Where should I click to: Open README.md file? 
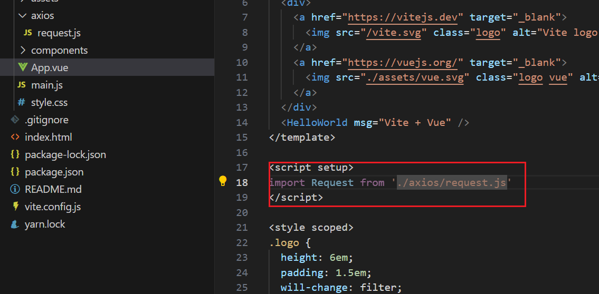[x=53, y=189]
